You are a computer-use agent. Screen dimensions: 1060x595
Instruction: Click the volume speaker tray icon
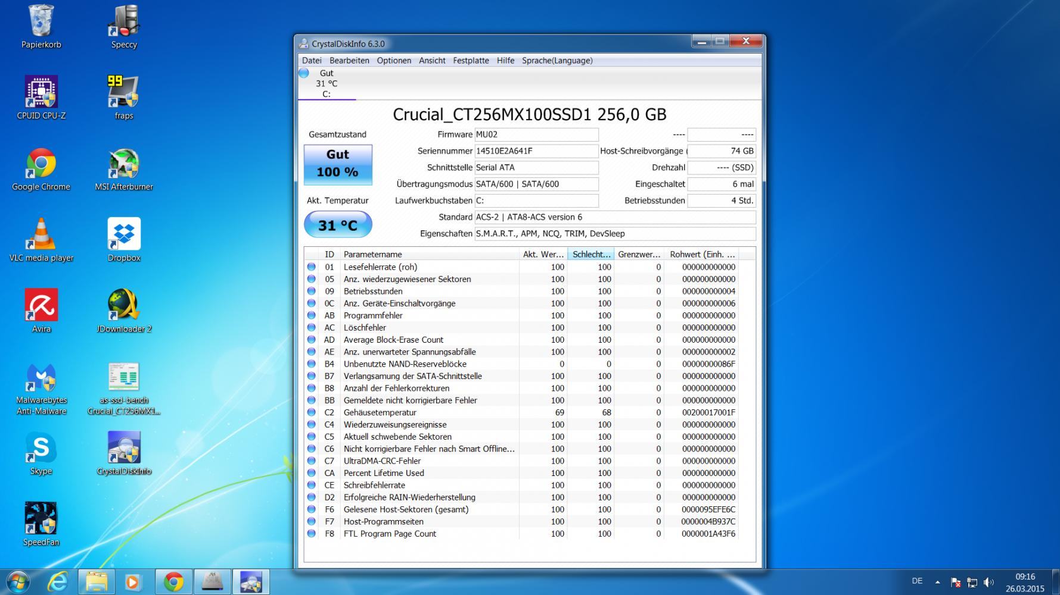pos(988,582)
